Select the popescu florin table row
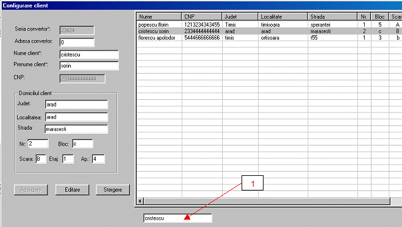Screen dimensions: 402x227 [x=269, y=25]
